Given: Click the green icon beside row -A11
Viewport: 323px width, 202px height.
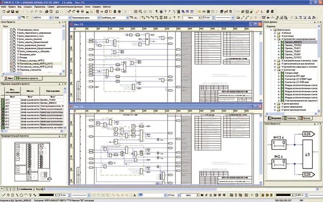Looking at the screenshot, I should click(x=3, y=100).
